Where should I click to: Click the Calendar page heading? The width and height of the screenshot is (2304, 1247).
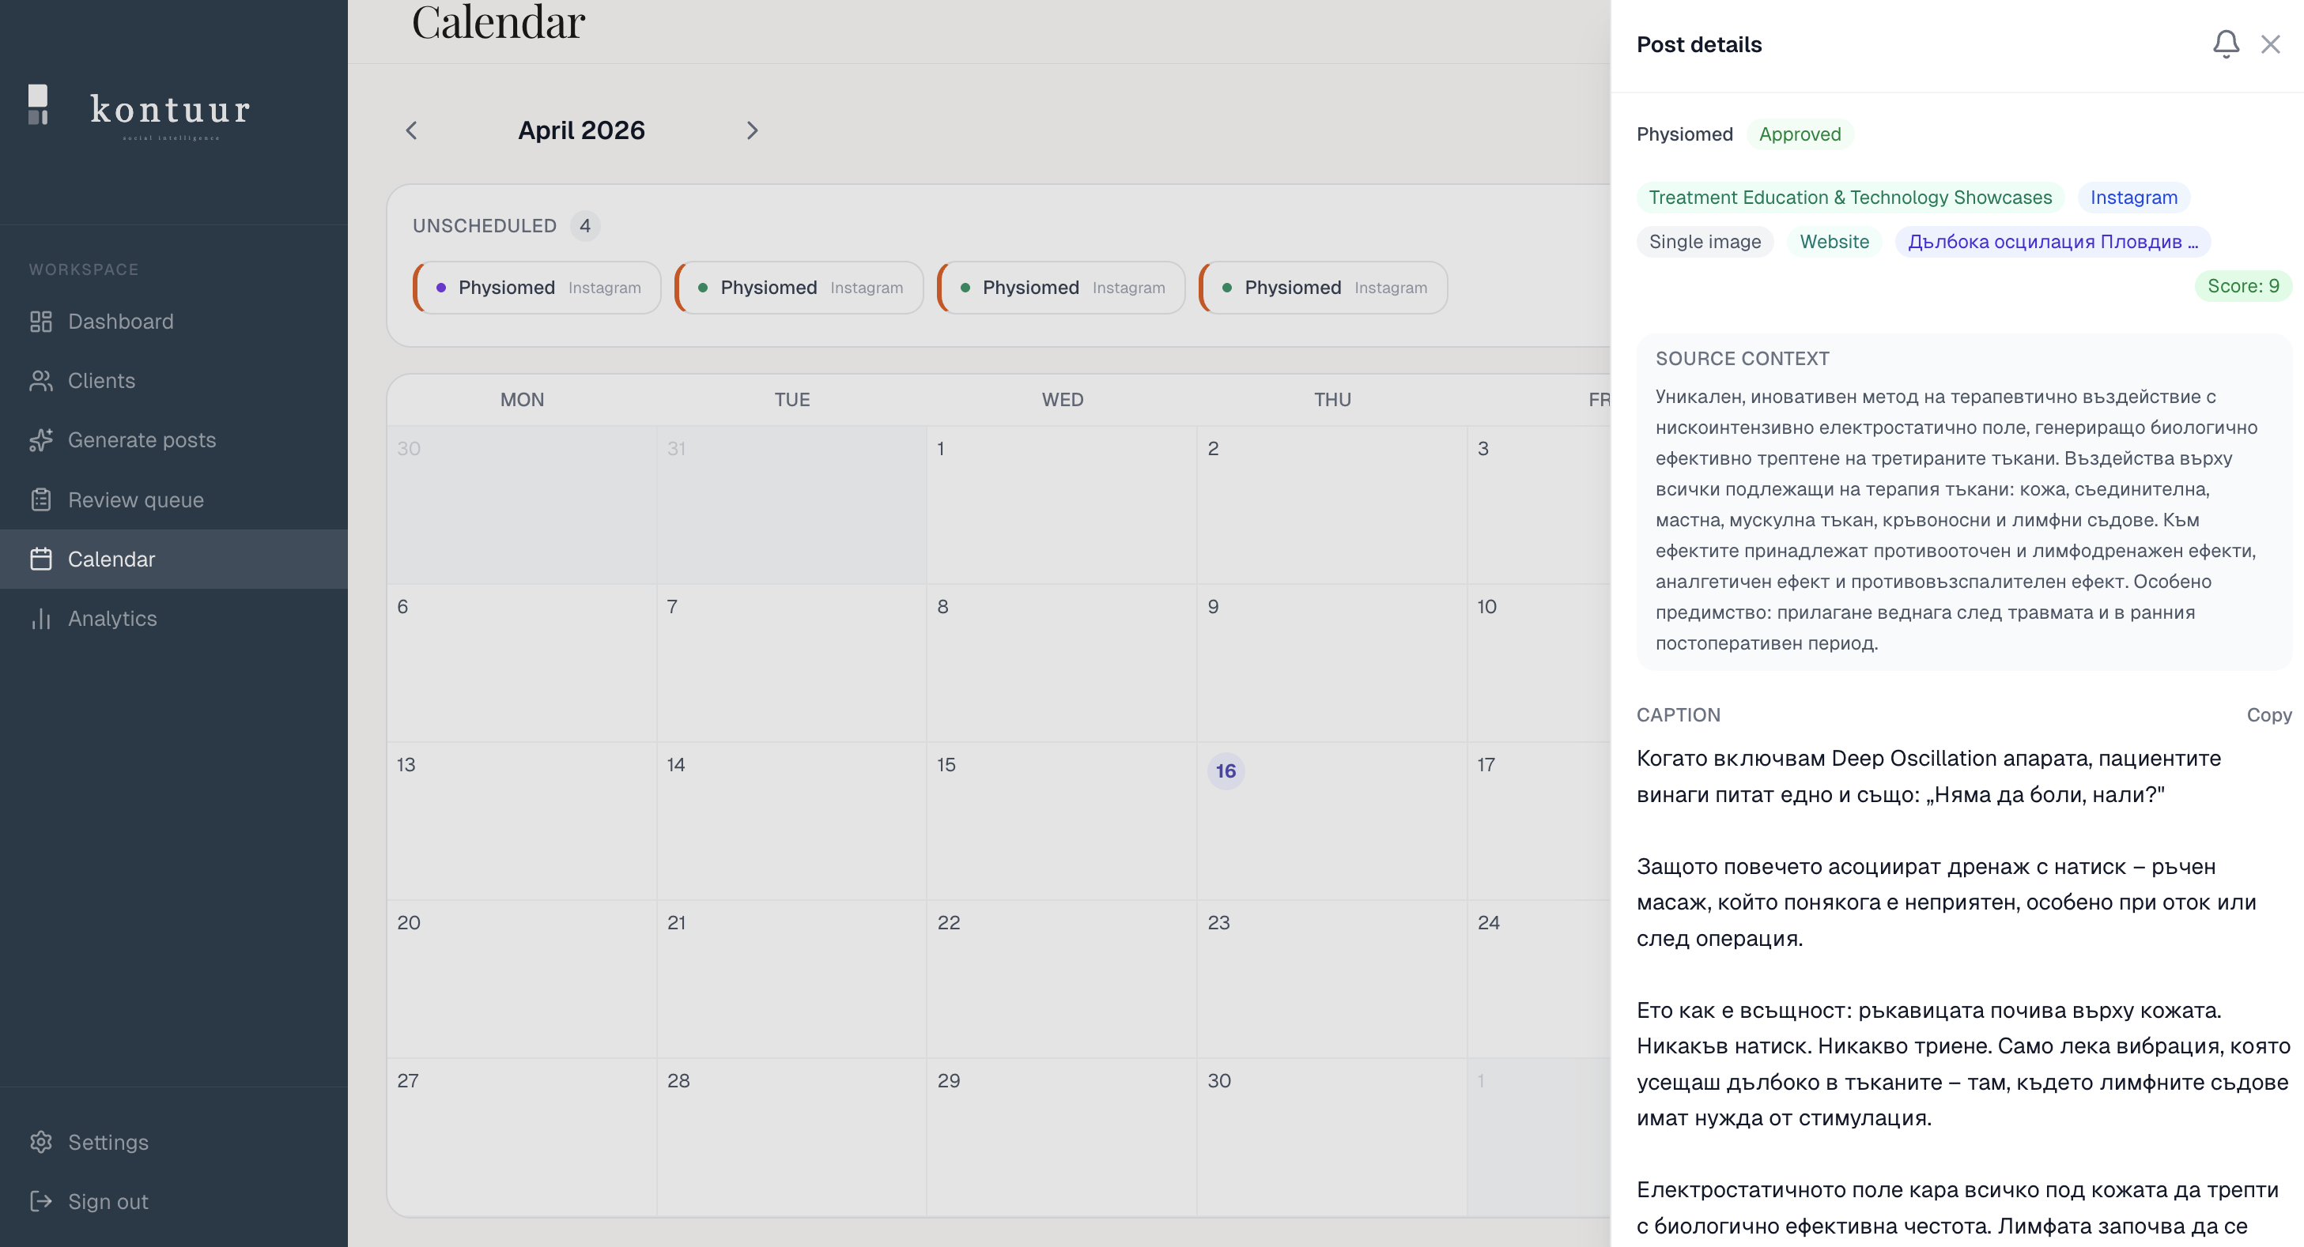(498, 22)
